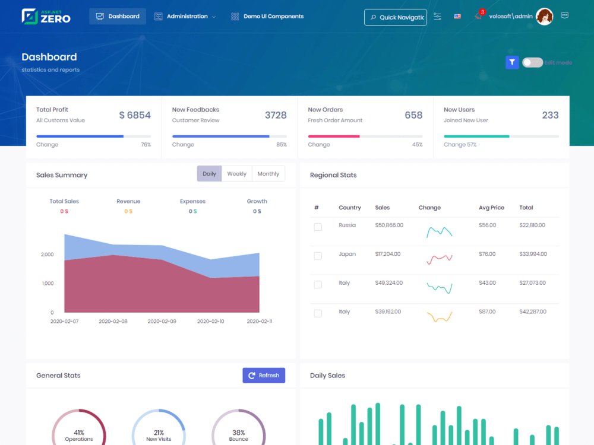
Task: Click the 2020-02-09 axis label
Action: click(x=162, y=321)
